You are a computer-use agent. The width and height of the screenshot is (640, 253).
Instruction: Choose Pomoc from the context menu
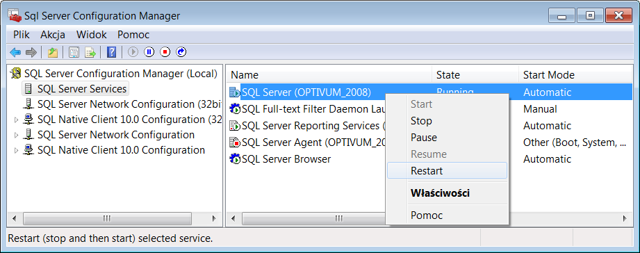[447, 215]
